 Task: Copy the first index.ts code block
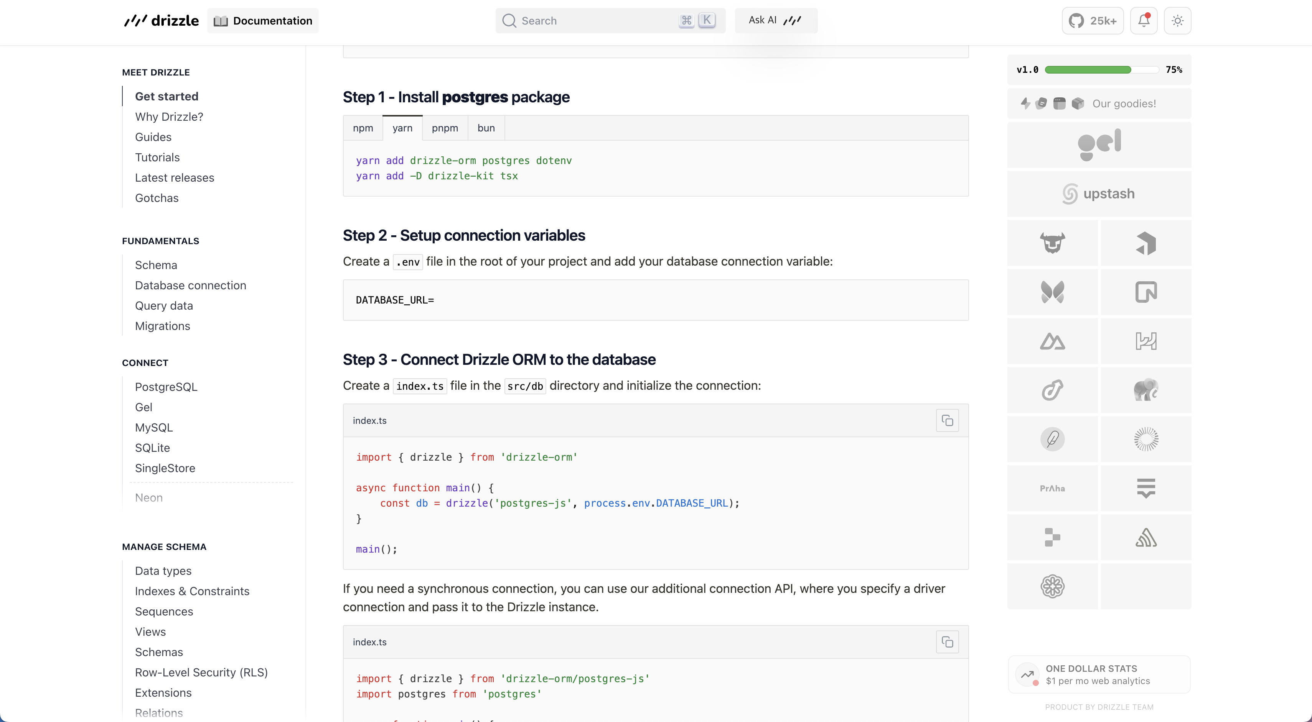pos(947,420)
